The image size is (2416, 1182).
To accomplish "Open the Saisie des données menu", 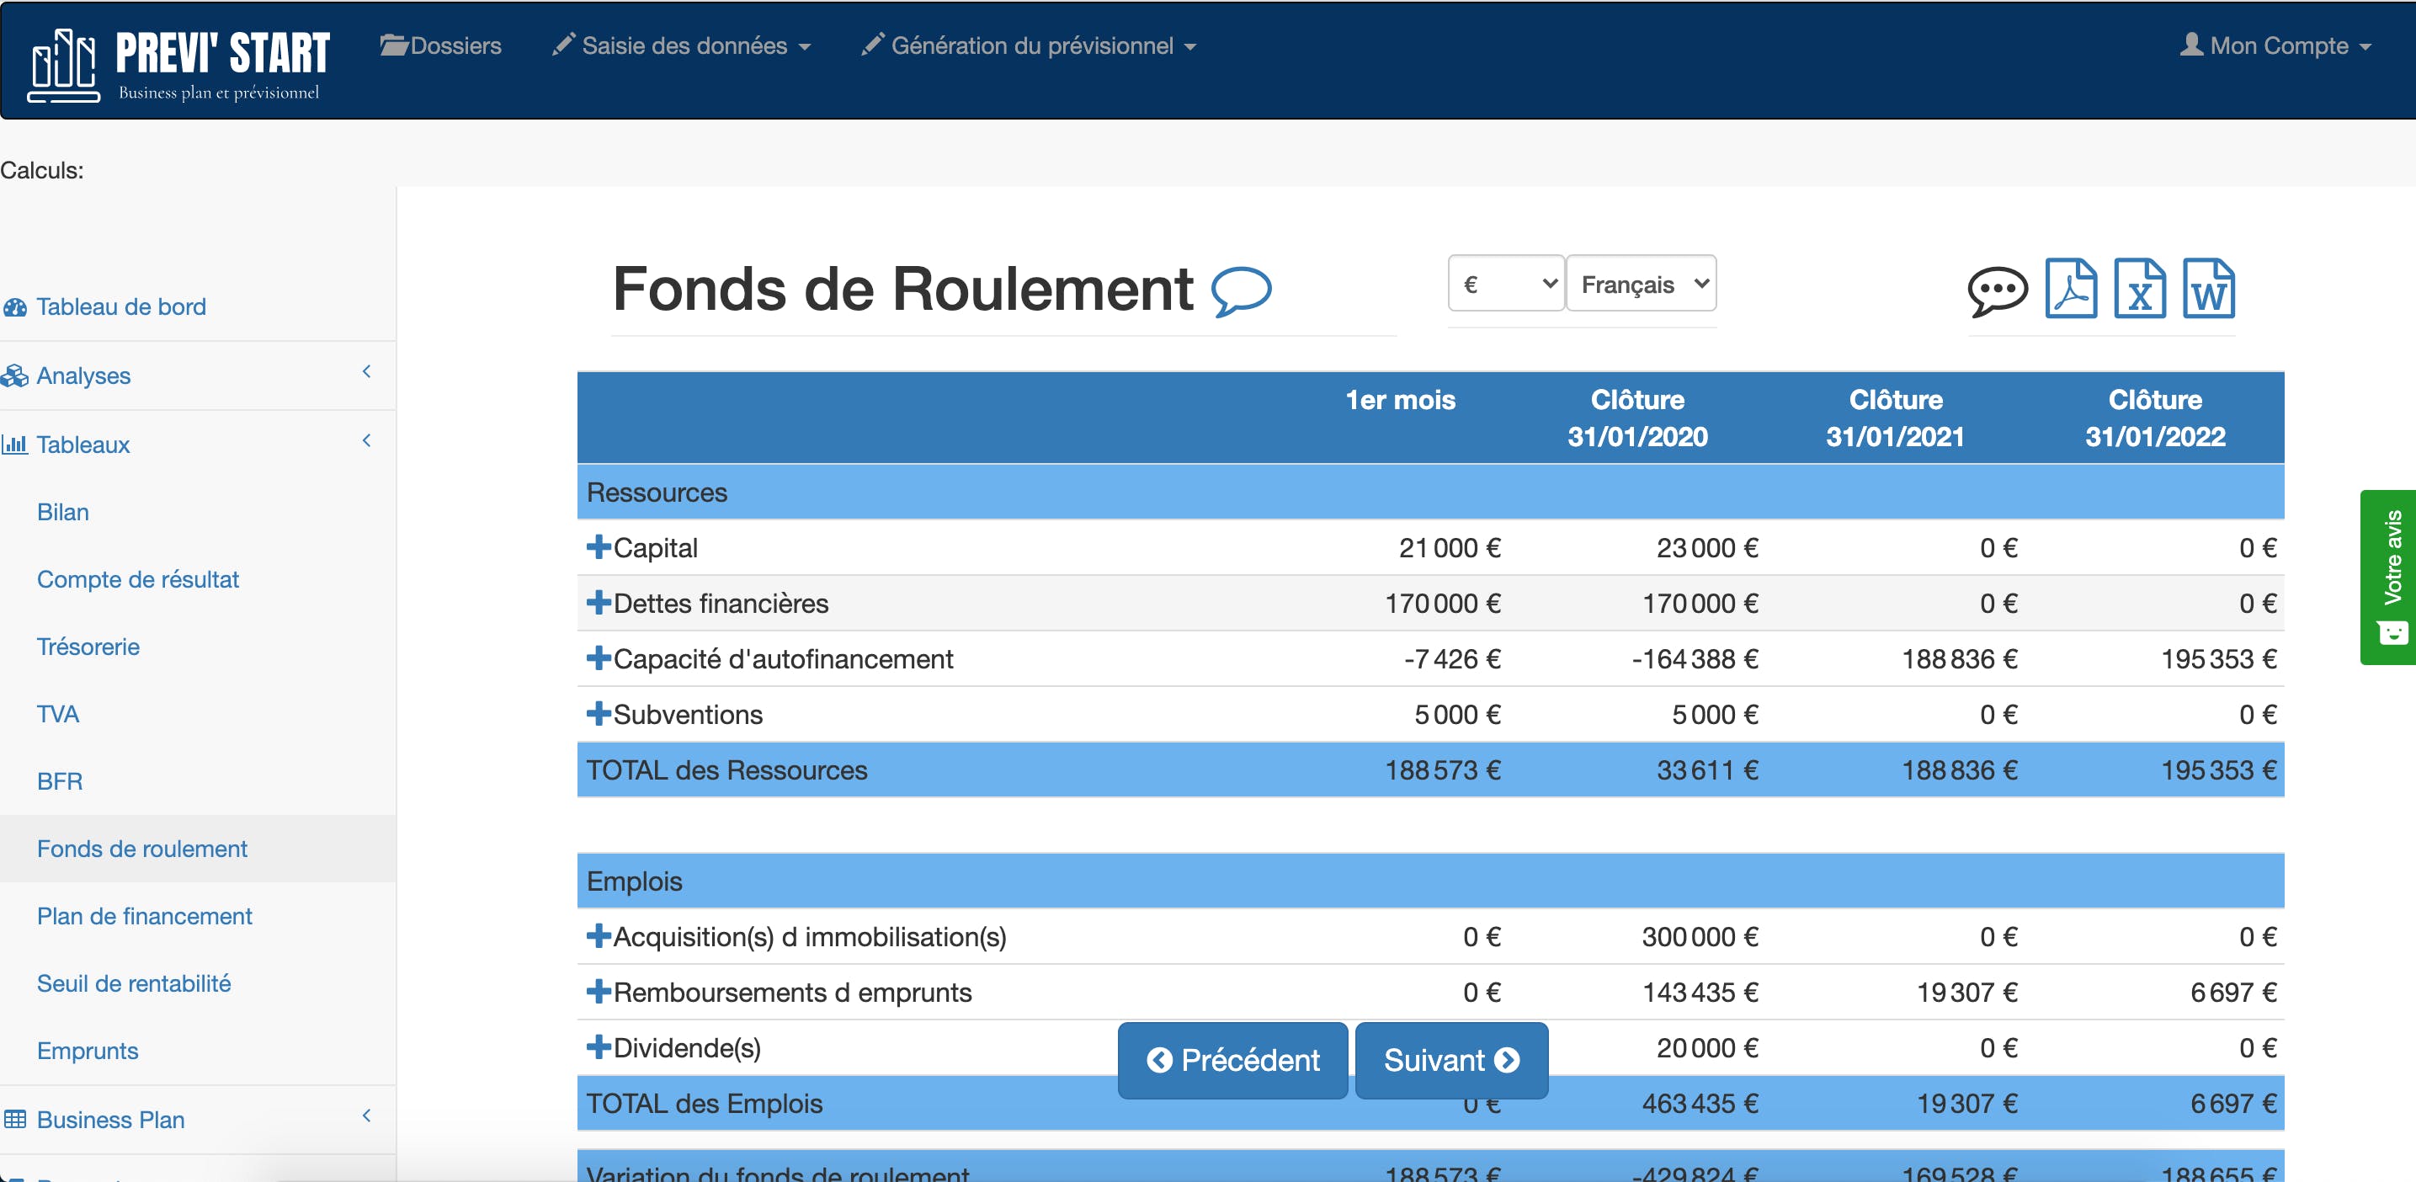I will [x=682, y=45].
